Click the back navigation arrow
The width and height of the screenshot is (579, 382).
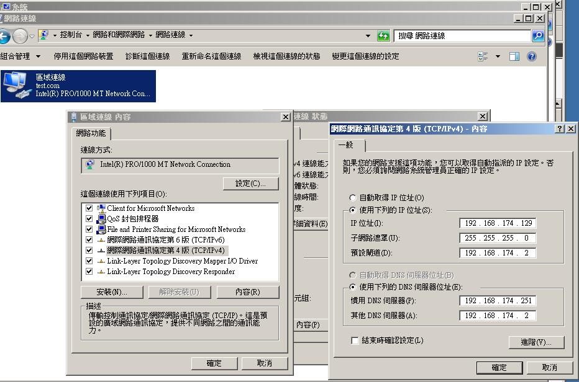3,36
